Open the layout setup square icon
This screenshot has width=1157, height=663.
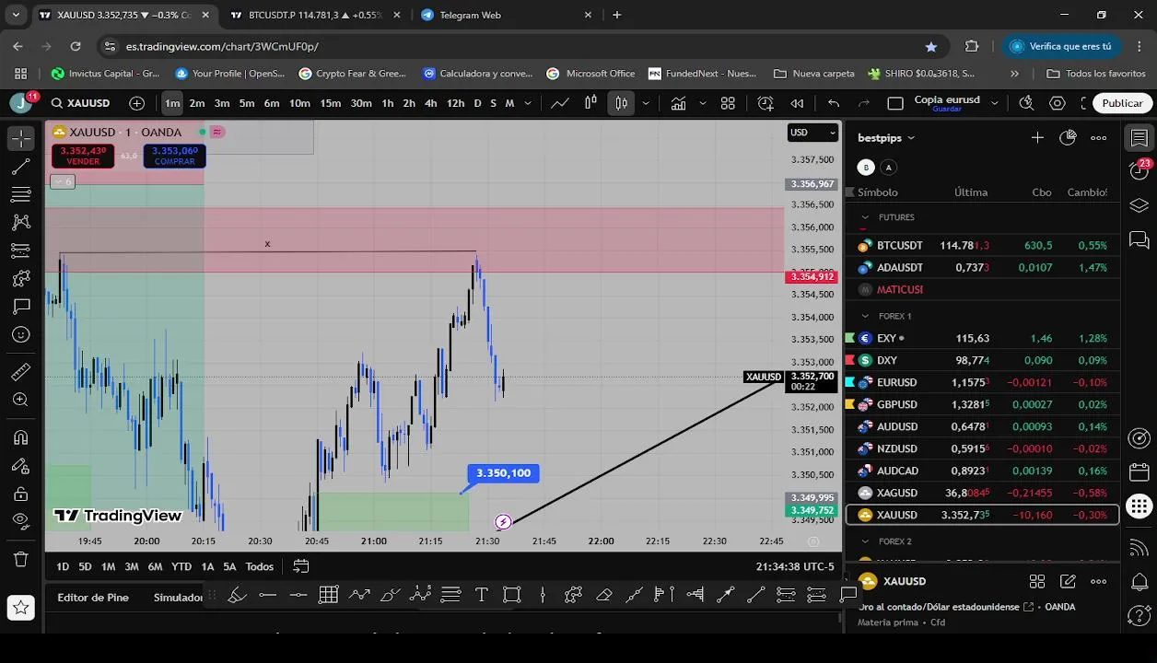(895, 103)
